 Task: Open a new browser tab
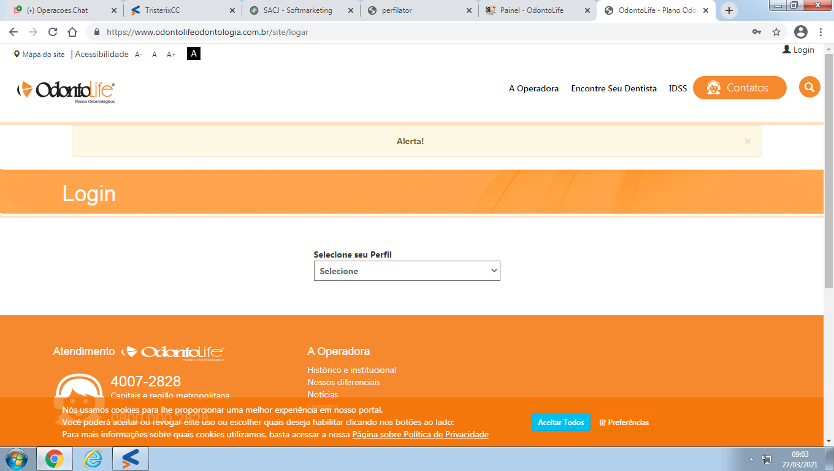[729, 10]
